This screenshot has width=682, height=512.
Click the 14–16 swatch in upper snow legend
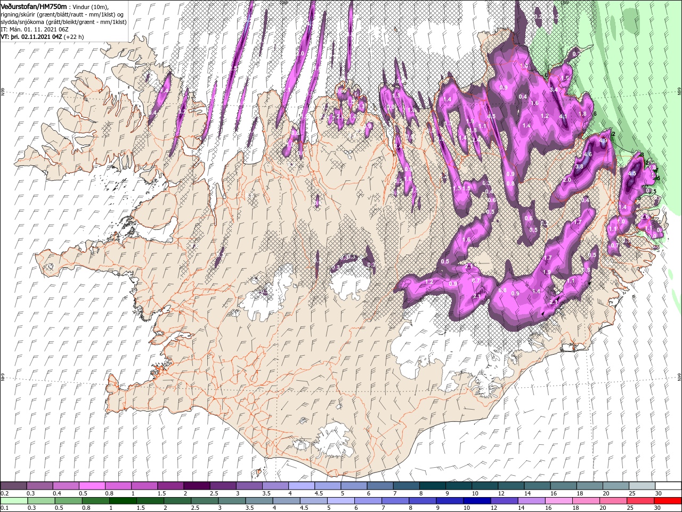[x=537, y=485]
